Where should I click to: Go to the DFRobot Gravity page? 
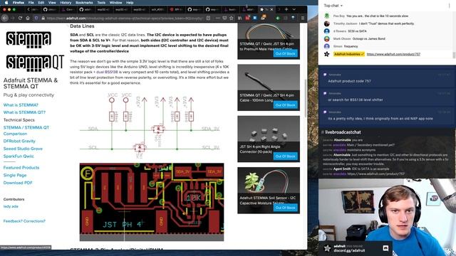[x=19, y=141]
